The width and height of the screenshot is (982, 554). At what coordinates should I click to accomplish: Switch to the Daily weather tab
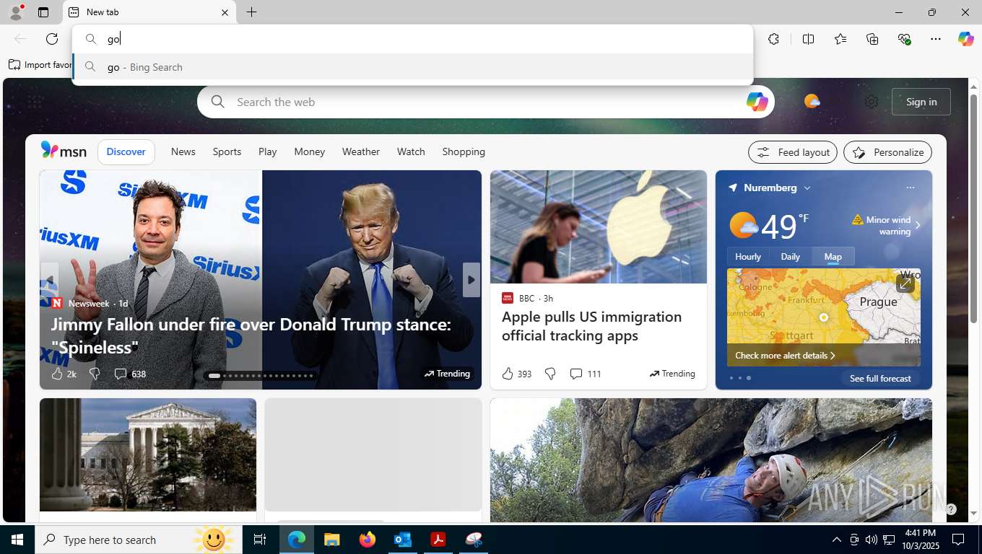tap(790, 256)
